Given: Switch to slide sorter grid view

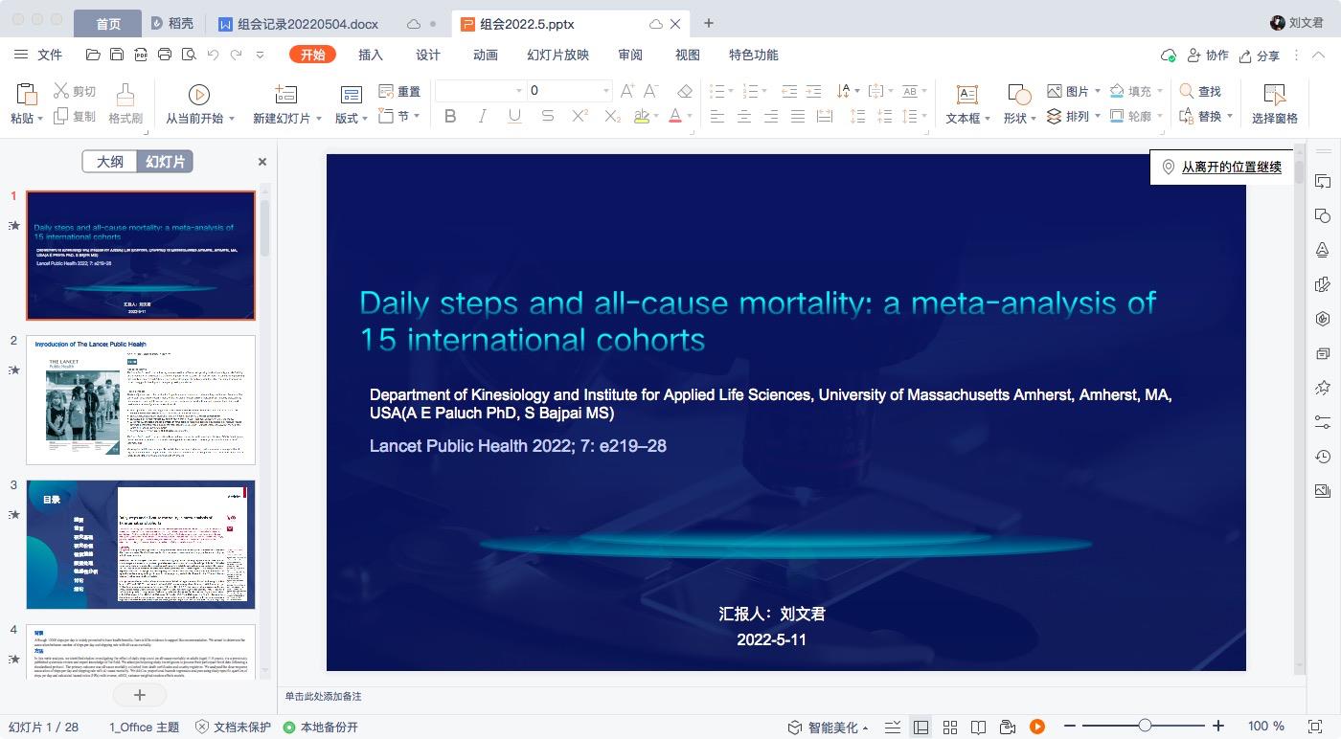Looking at the screenshot, I should click(949, 728).
